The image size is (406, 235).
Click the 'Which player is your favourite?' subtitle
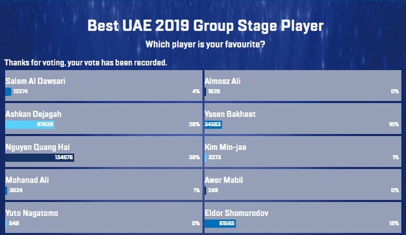[x=205, y=44]
